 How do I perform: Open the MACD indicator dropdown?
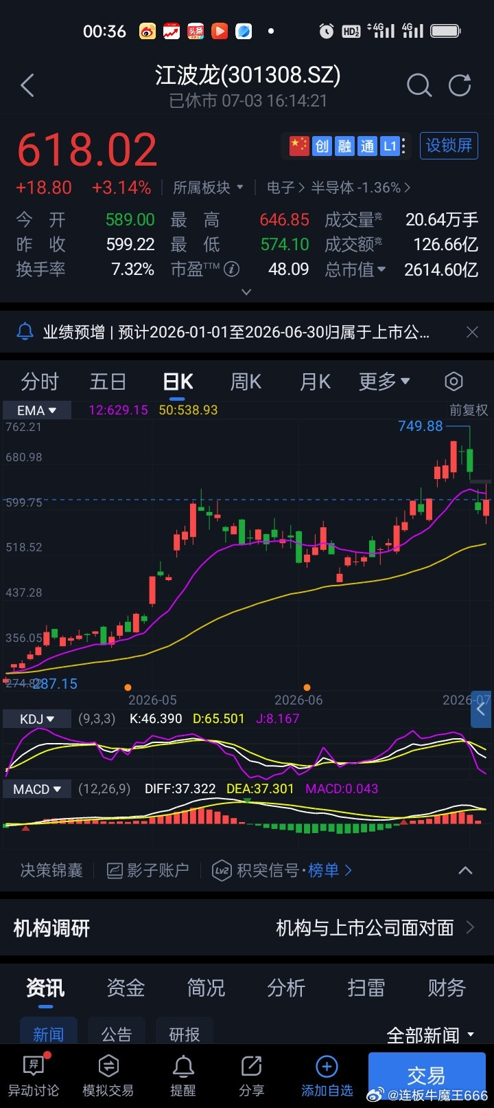[x=37, y=789]
